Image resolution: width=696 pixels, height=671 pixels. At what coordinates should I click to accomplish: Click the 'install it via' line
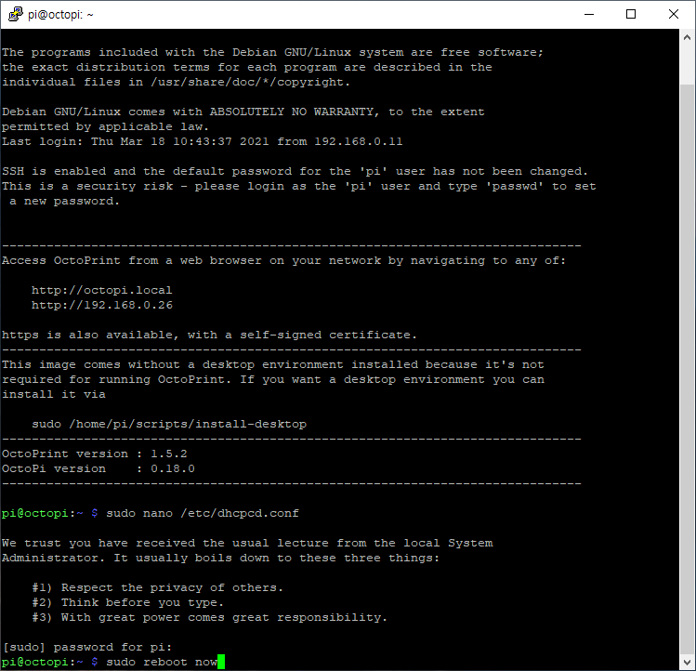coord(54,394)
